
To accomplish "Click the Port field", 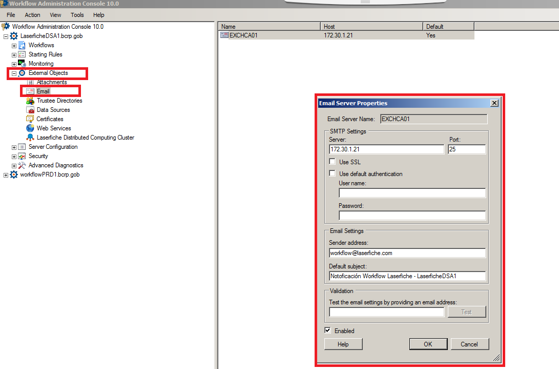I will click(467, 149).
